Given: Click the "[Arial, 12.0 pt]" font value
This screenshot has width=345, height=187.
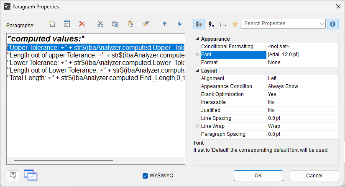Looking at the screenshot, I should [x=283, y=55].
